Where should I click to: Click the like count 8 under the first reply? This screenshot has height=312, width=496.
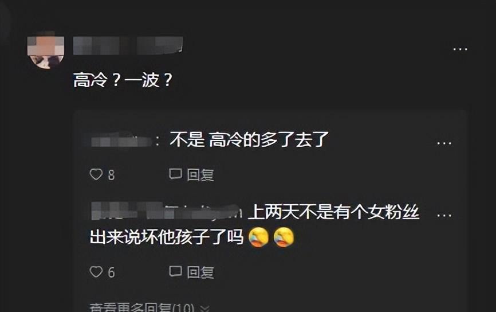[x=111, y=175]
